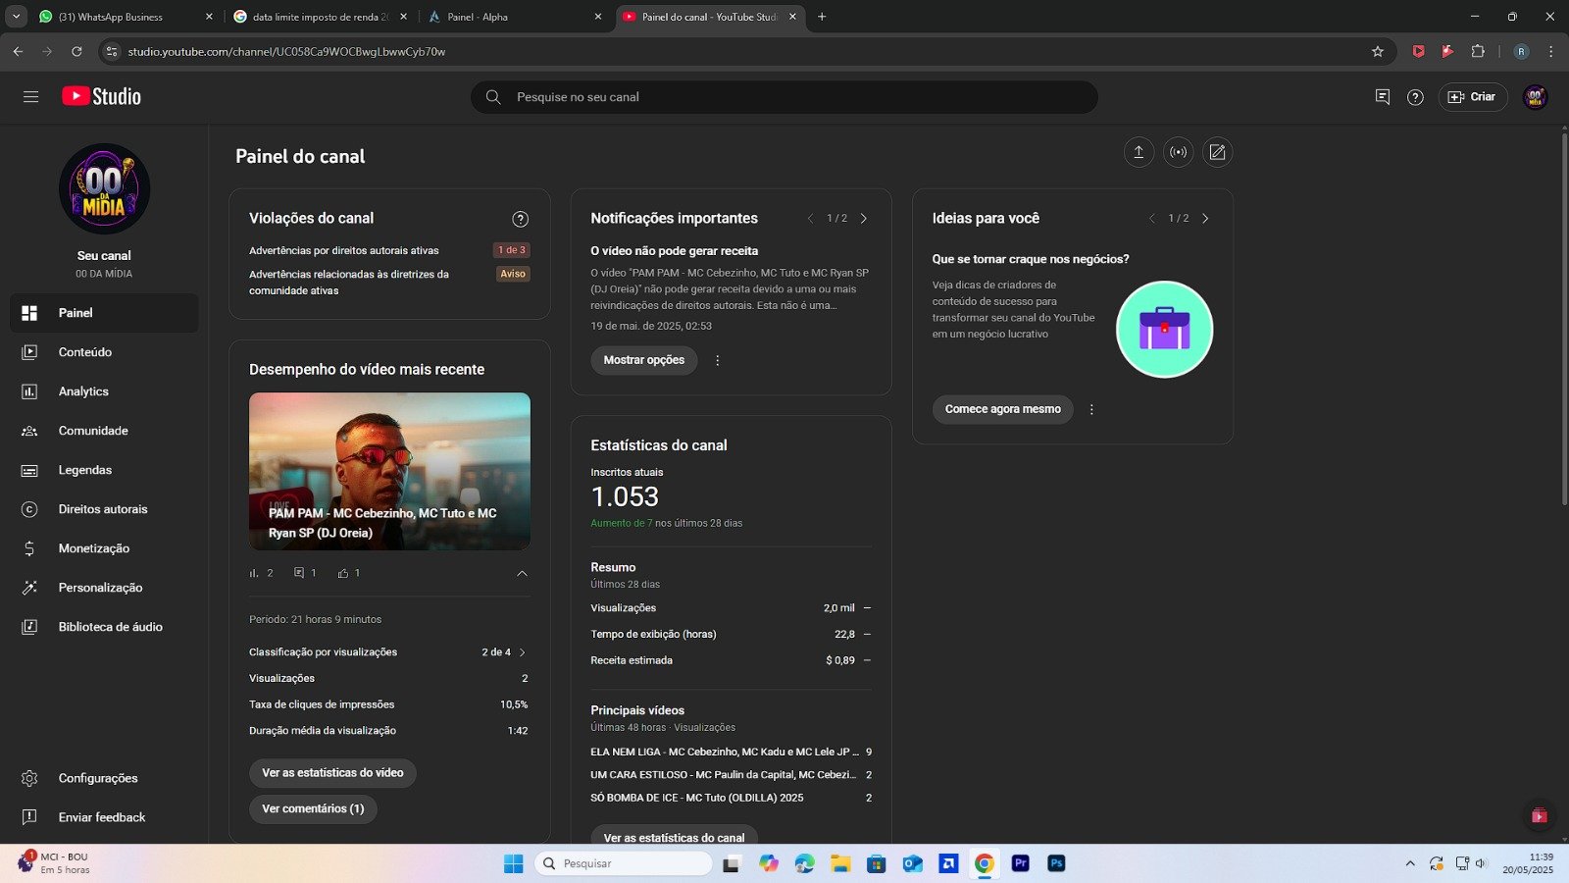The height and width of the screenshot is (883, 1569).
Task: Go to next Notificações importantes page
Action: tap(864, 219)
